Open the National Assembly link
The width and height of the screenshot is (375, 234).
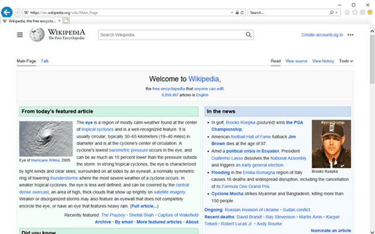coord(288,159)
